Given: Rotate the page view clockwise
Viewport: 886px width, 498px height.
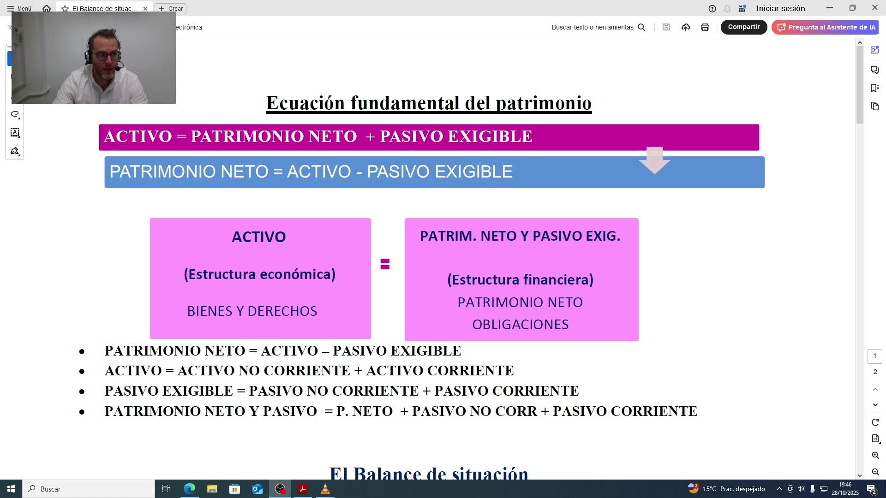Looking at the screenshot, I should pos(875,422).
